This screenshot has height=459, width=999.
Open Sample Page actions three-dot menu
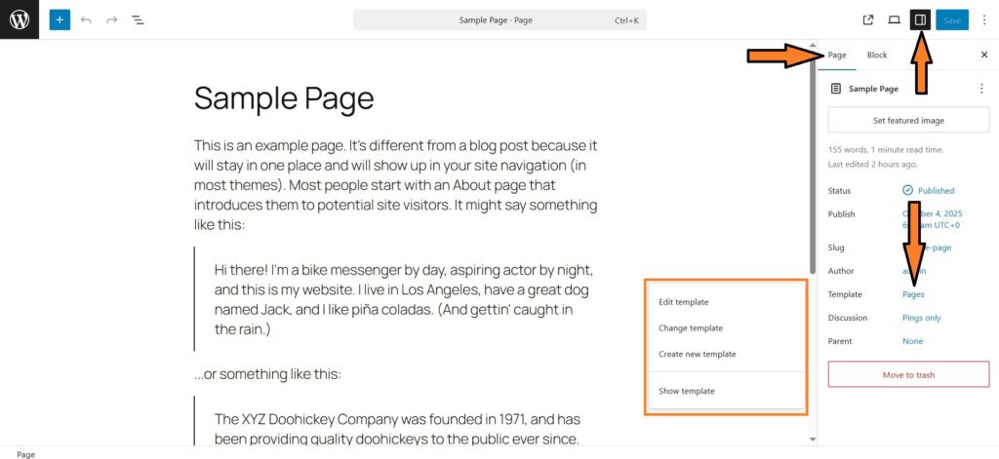[x=981, y=89]
